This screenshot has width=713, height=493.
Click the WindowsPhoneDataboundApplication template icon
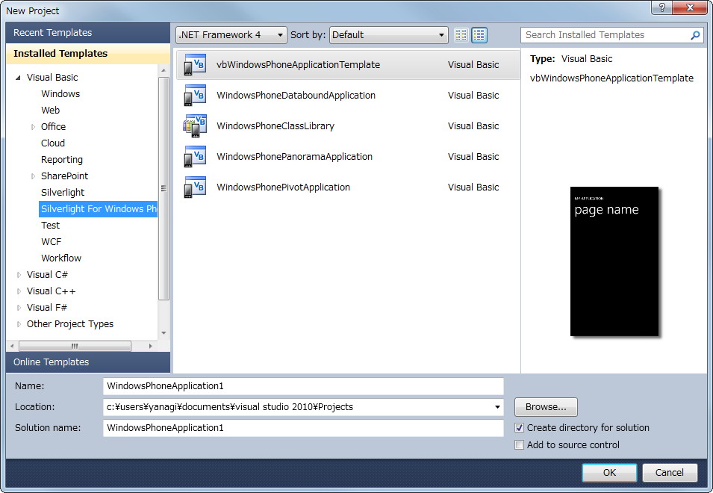click(196, 96)
